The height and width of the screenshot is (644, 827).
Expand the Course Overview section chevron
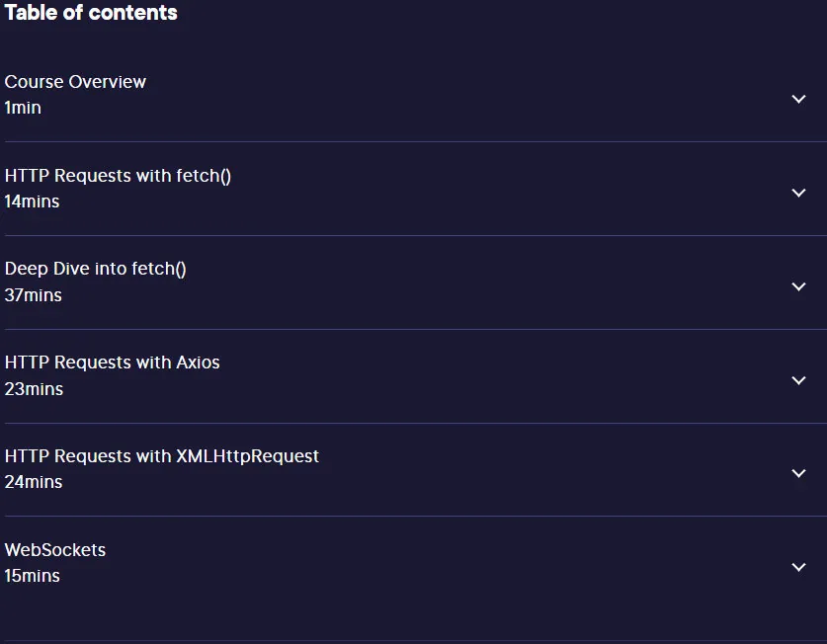(x=798, y=99)
